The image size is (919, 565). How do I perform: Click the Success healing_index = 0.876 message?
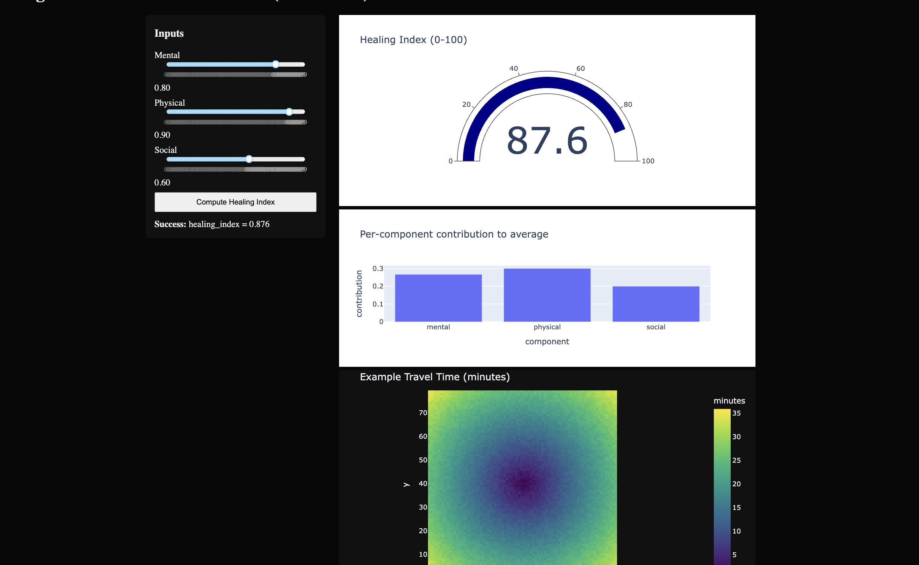212,224
